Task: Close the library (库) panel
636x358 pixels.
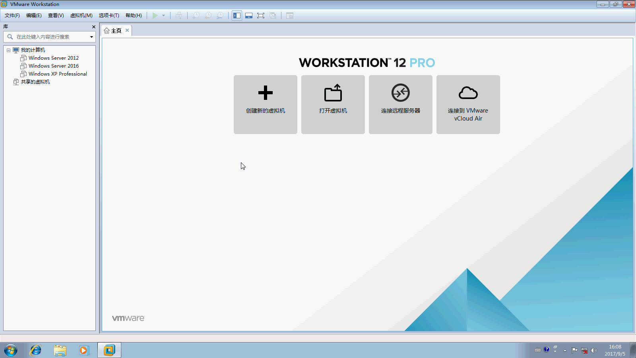Action: pos(94,27)
